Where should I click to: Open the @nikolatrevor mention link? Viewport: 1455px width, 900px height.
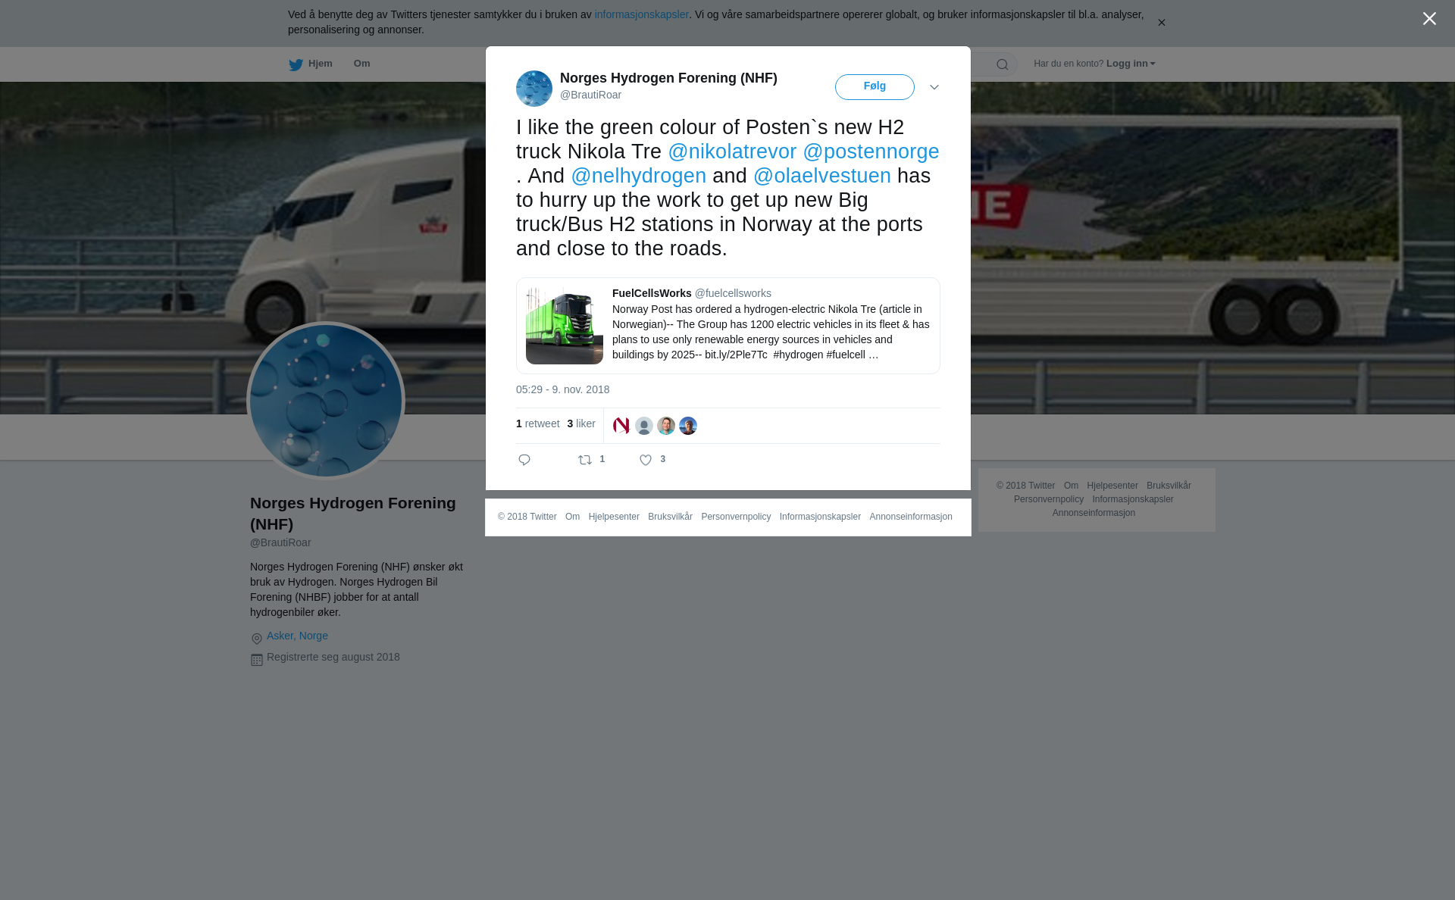click(732, 152)
